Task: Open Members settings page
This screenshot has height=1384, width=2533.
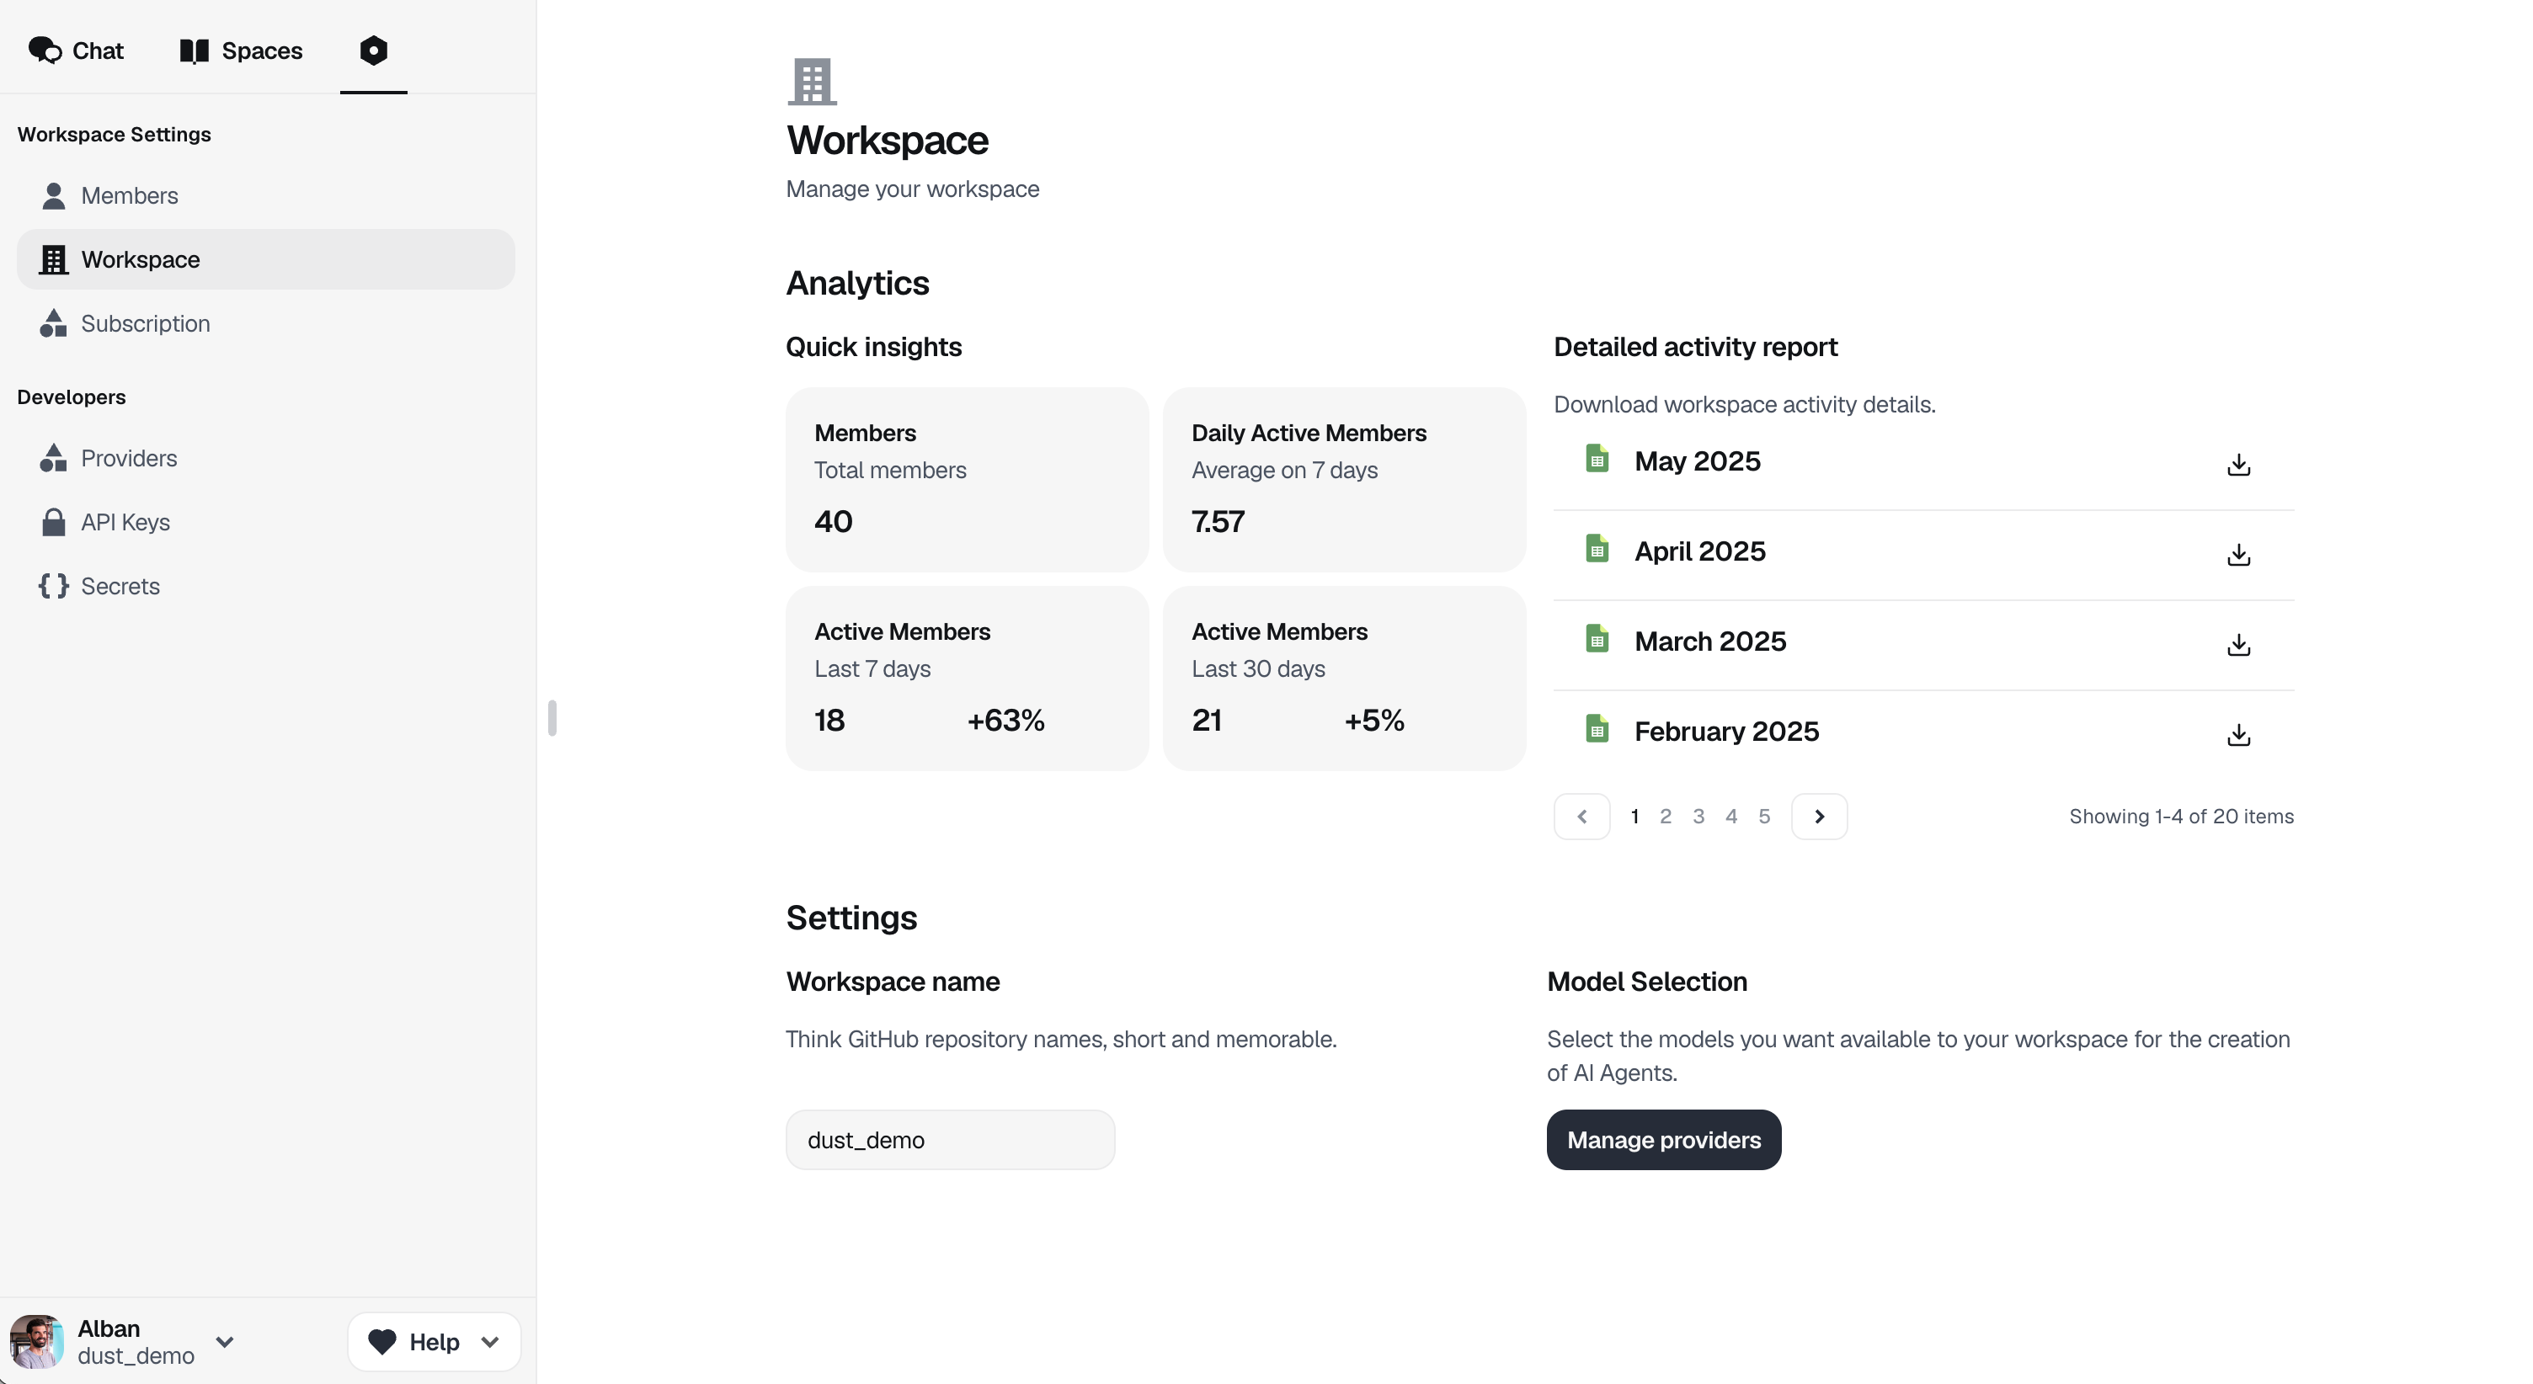Action: [x=265, y=195]
